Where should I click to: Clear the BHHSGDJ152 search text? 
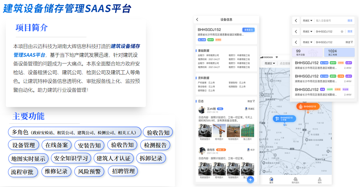point(342,32)
